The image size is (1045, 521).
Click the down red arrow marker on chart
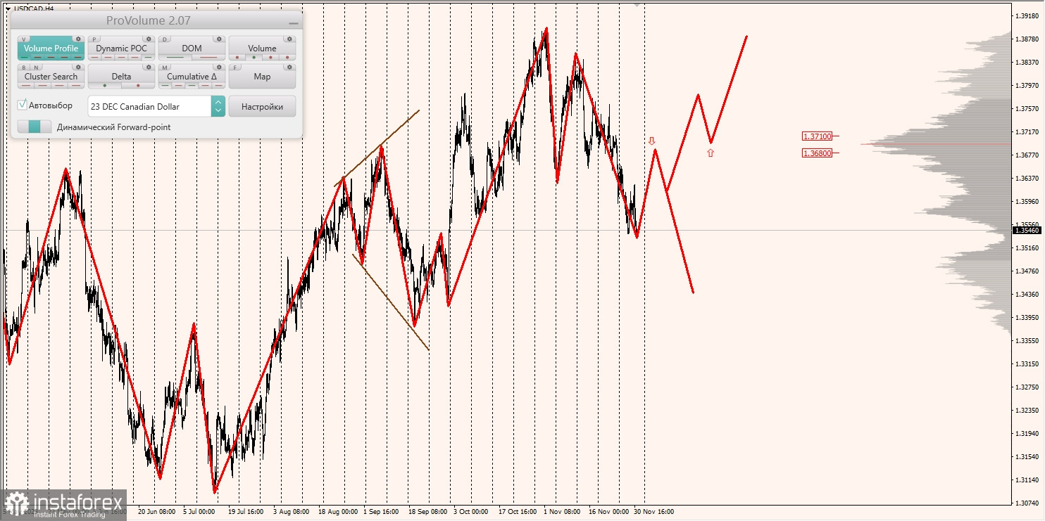tap(651, 141)
